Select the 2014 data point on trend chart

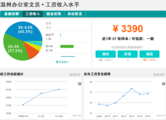(x=140, y=94)
